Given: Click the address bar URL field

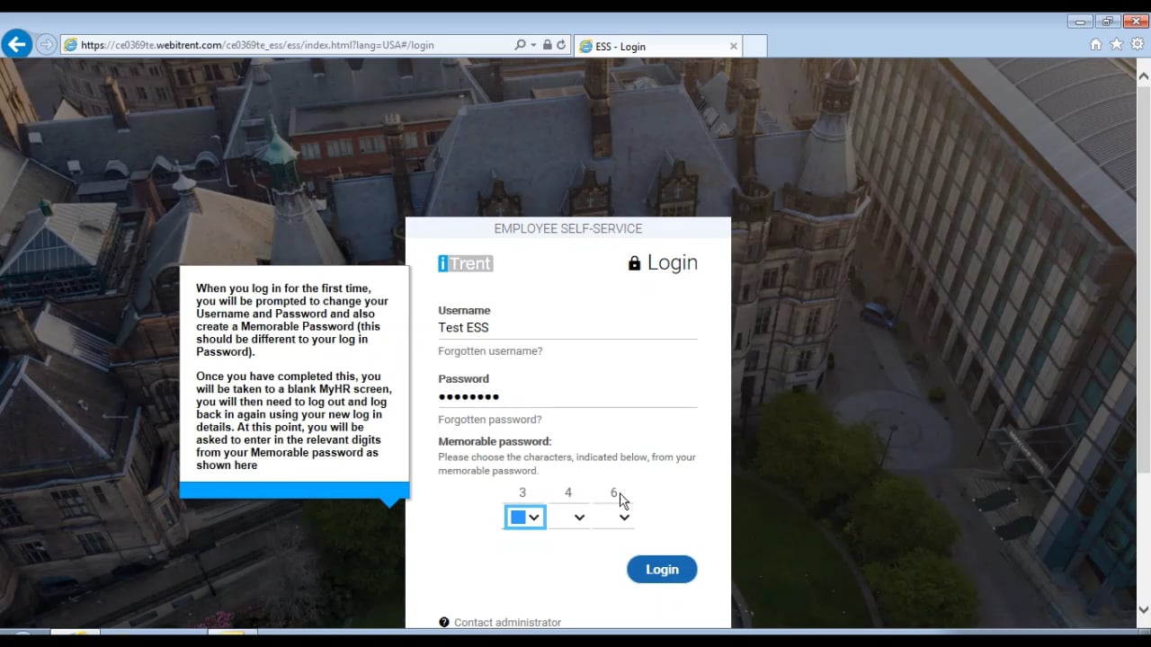Looking at the screenshot, I should click(x=288, y=45).
